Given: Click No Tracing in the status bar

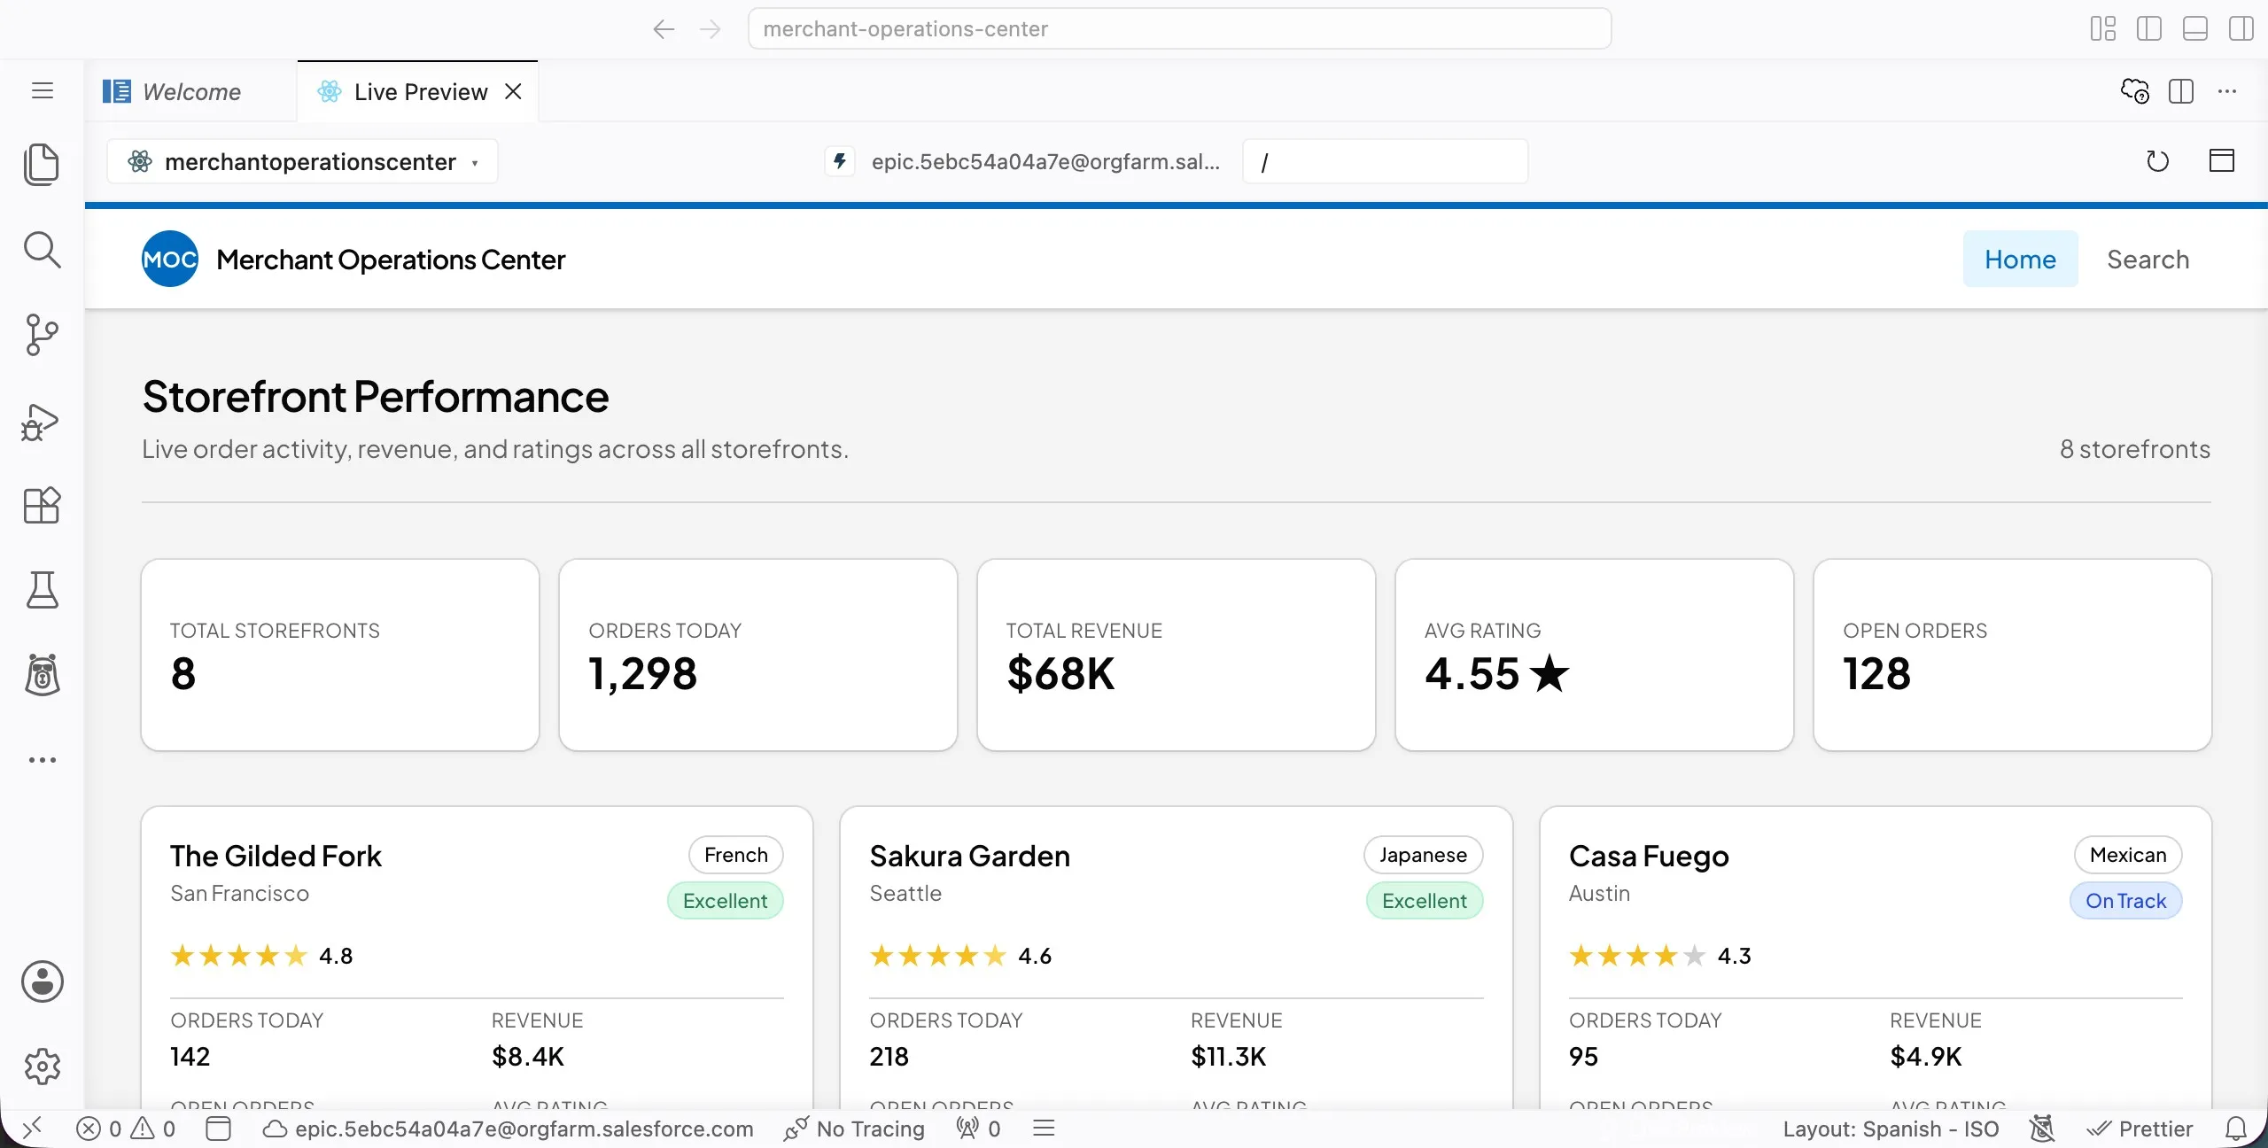Looking at the screenshot, I should (x=855, y=1129).
